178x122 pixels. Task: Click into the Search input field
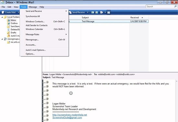point(160,6)
